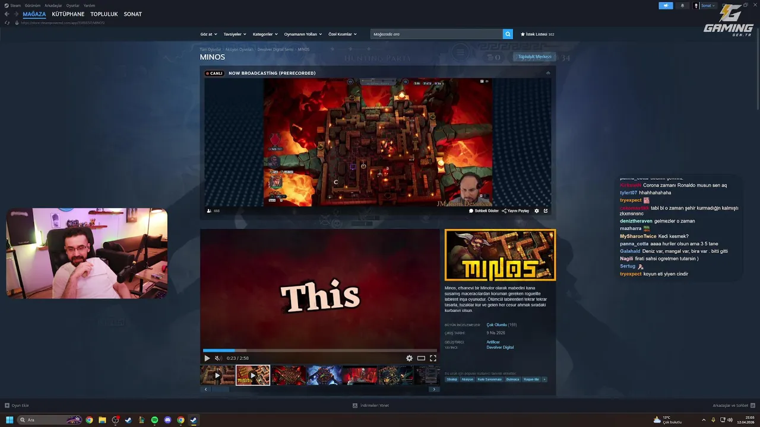This screenshot has width=760, height=427.
Task: Play the trailer video
Action: 207,358
